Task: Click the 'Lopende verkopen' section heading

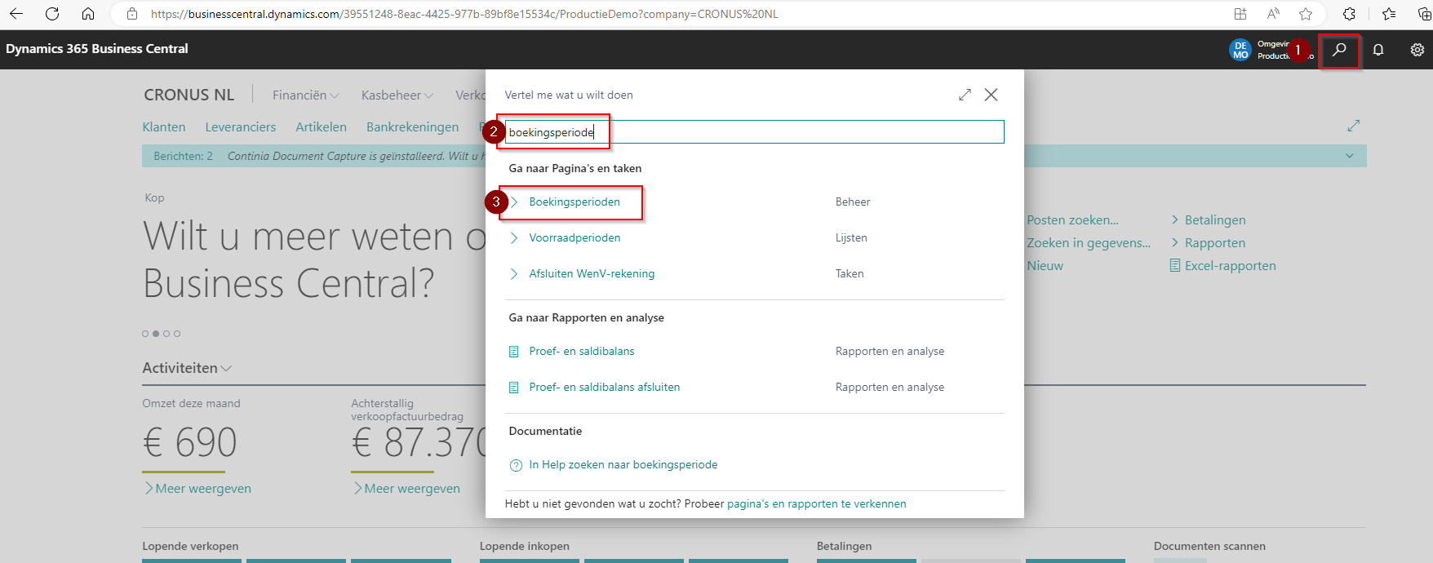Action: coord(190,547)
